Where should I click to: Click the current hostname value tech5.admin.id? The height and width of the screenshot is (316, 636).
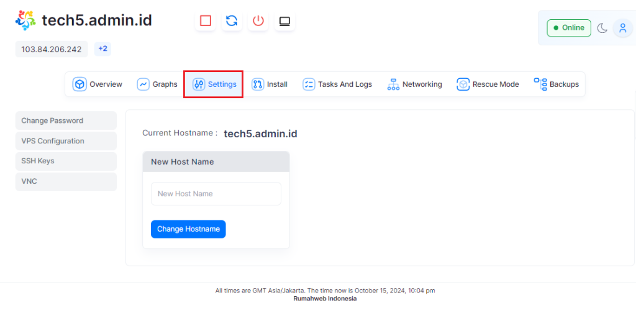tap(260, 134)
